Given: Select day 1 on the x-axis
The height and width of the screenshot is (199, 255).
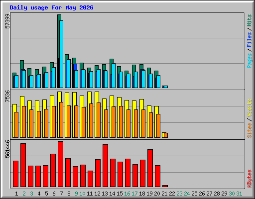Looking at the screenshot, I should pyautogui.click(x=16, y=194).
